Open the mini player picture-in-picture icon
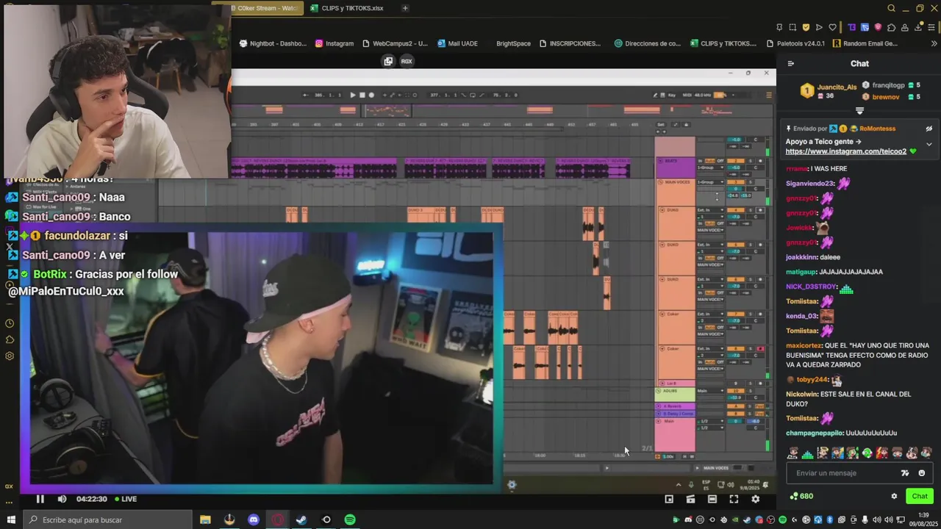Image resolution: width=941 pixels, height=529 pixels. pyautogui.click(x=669, y=499)
